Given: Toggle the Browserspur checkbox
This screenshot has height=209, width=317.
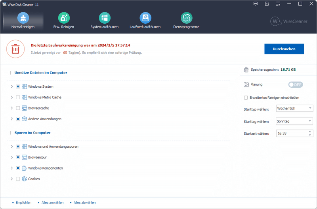Looking at the screenshot, I should 18,157.
